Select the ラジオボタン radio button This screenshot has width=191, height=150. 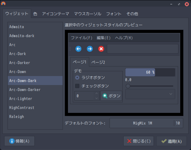(x=77, y=78)
